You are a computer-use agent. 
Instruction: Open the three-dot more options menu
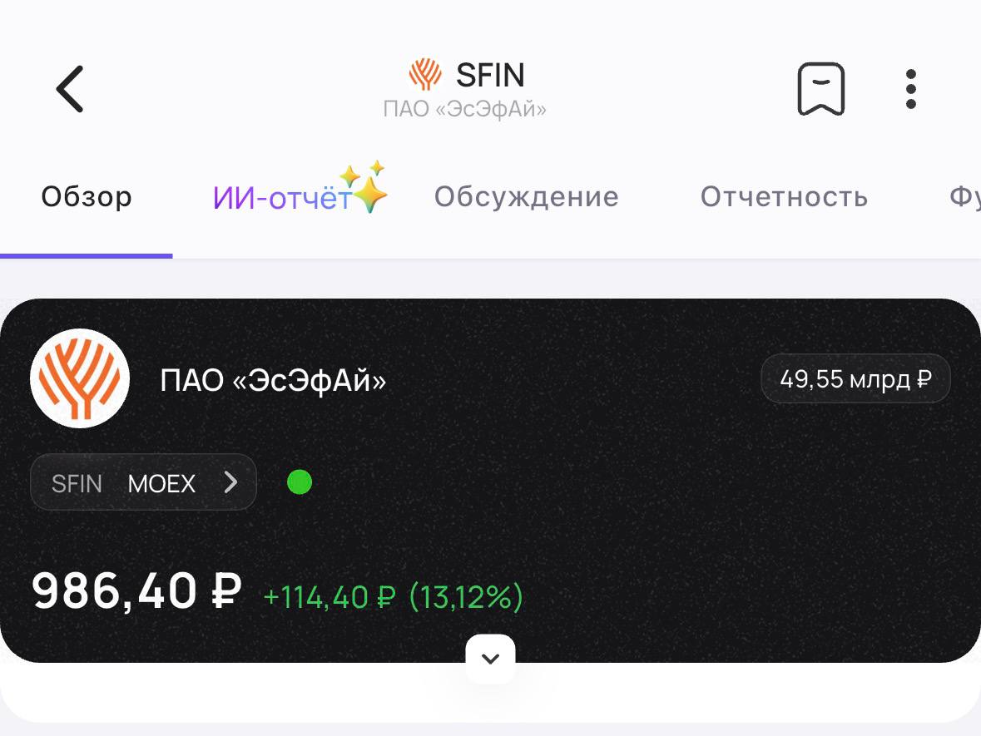(x=911, y=89)
